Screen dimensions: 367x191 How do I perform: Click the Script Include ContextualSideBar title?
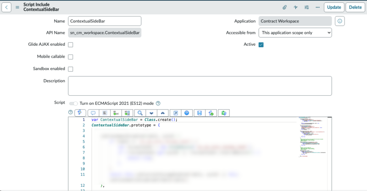pyautogui.click(x=41, y=7)
